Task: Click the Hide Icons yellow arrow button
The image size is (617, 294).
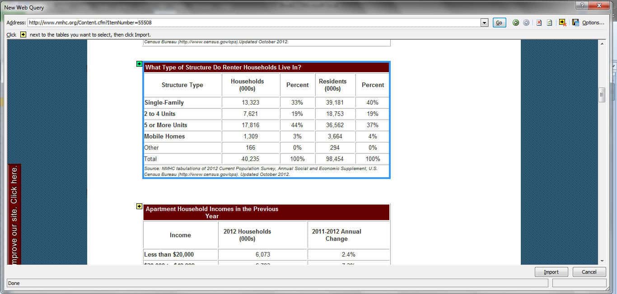Action: (562, 23)
